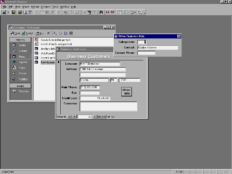Open Reports in the Objects pane
Screen dimensions: 232x174
pyautogui.click(x=20, y=62)
